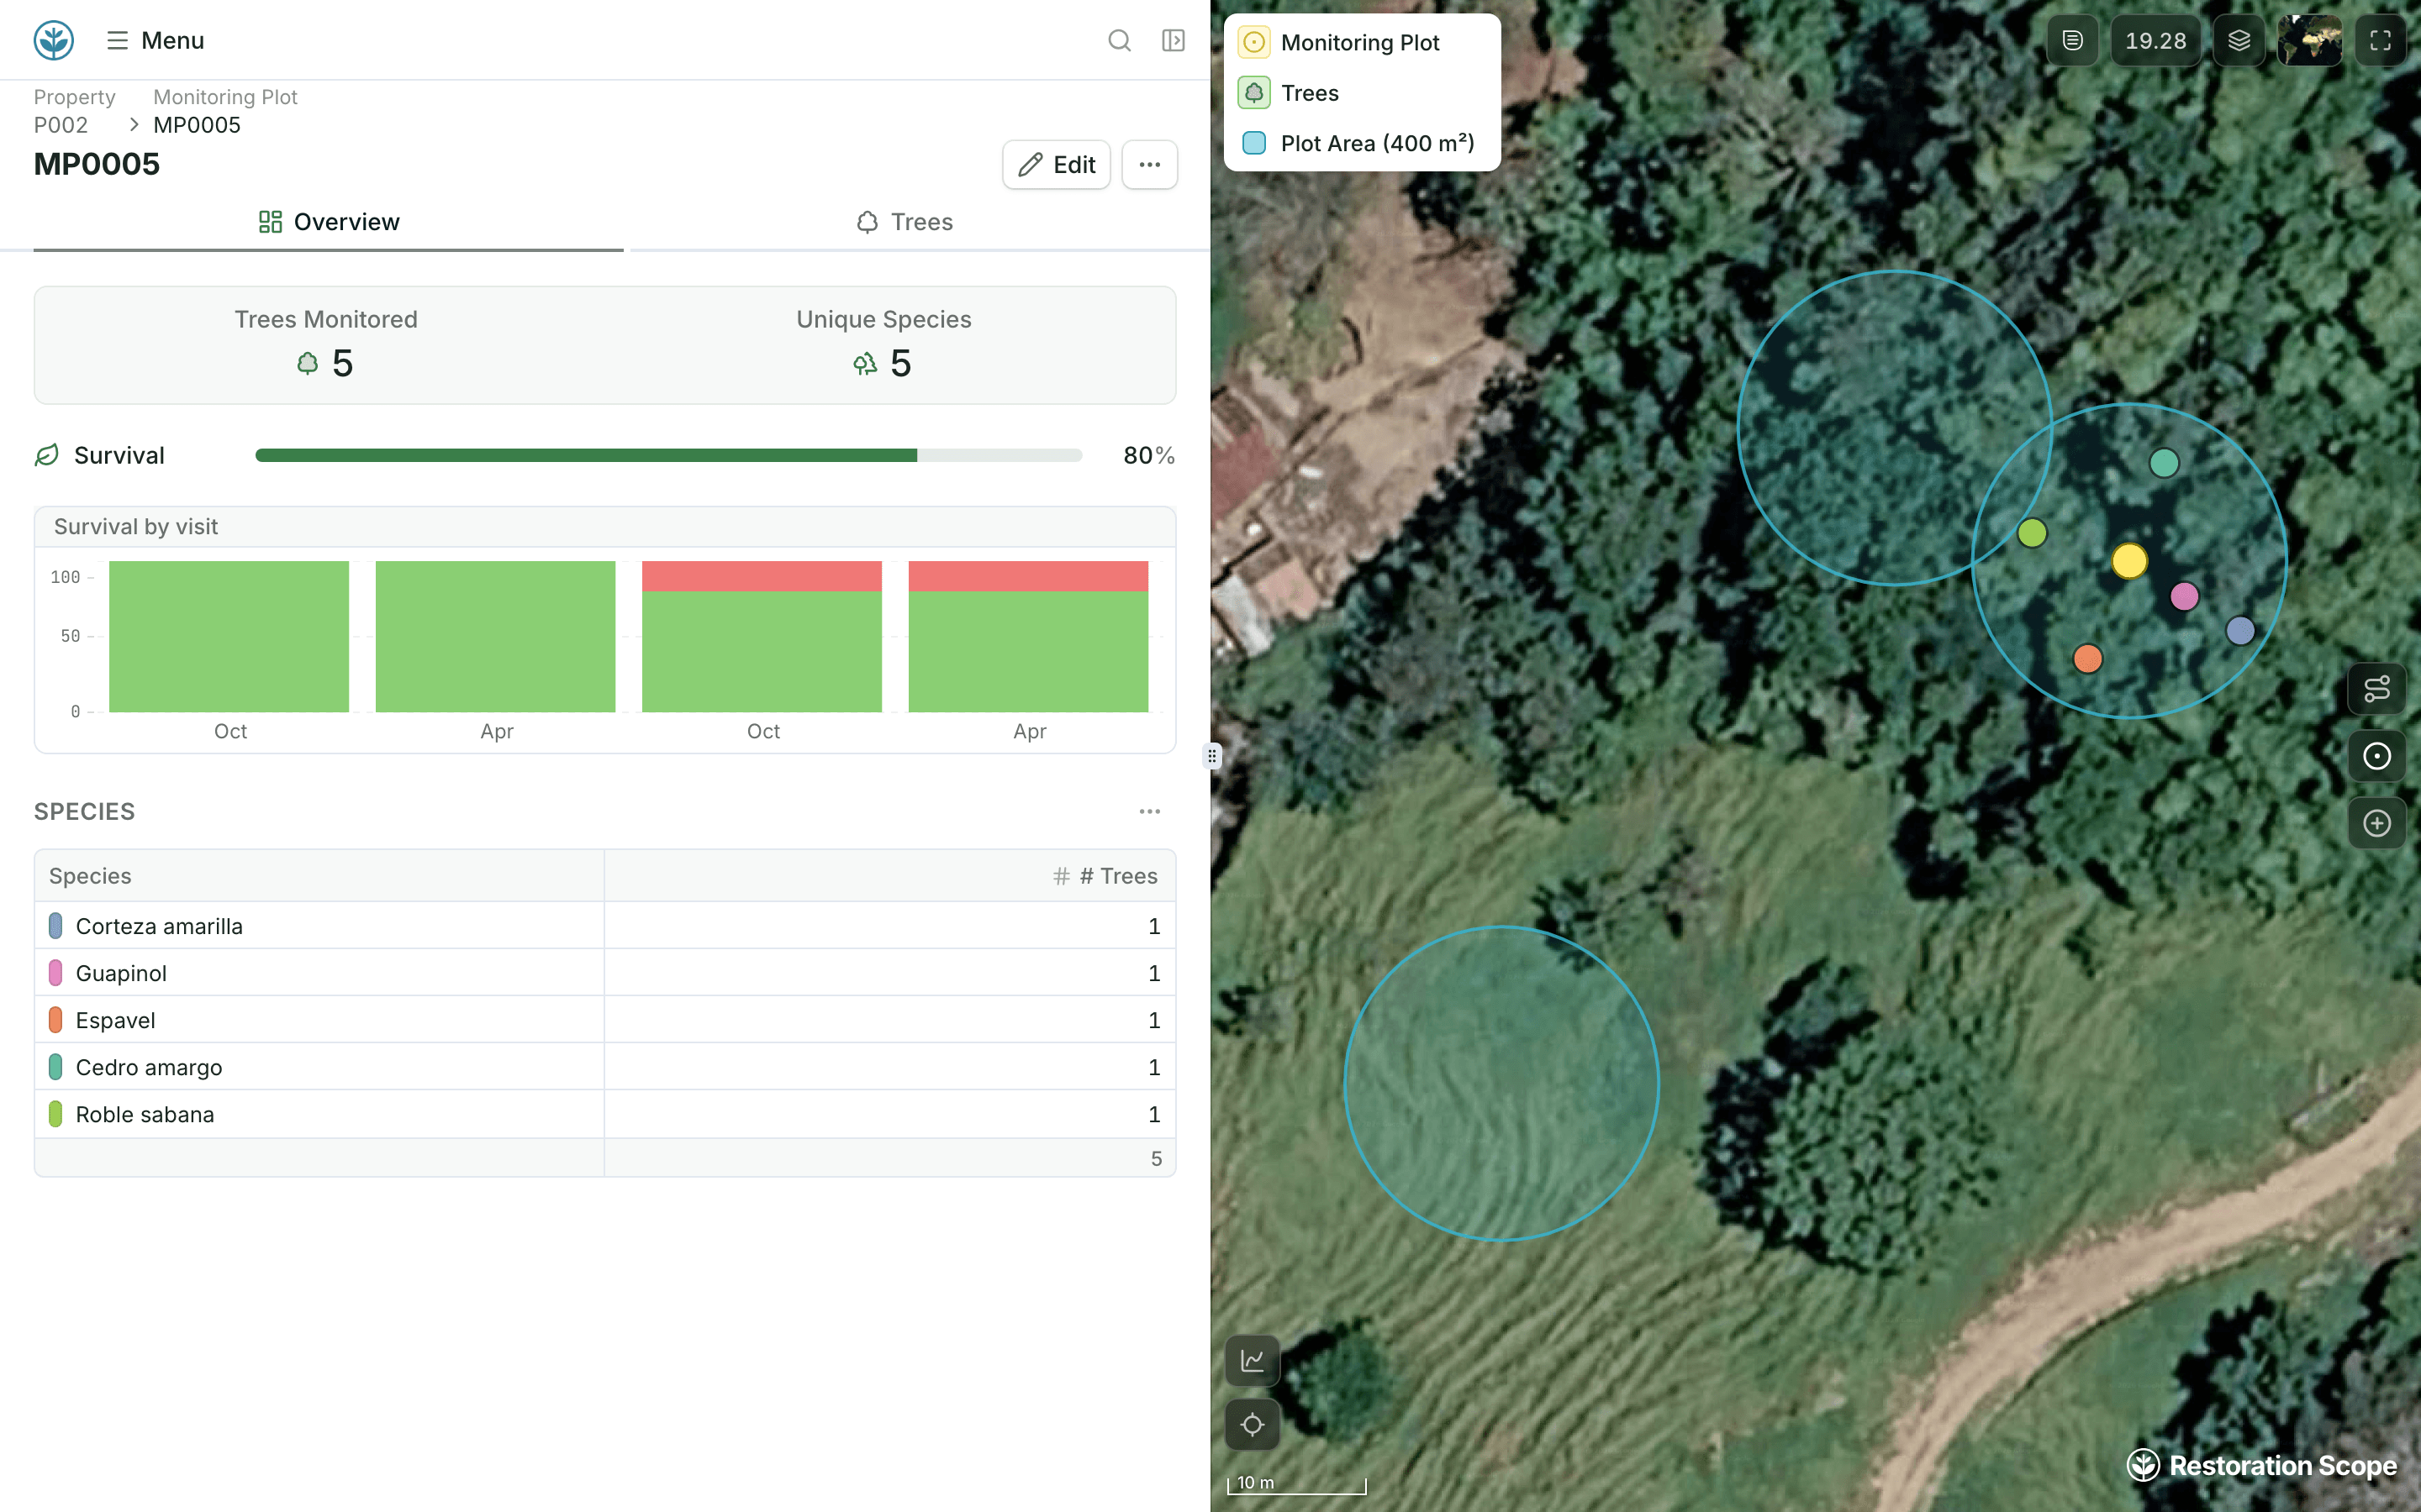Viewport: 2421px width, 1512px height.
Task: Select the first October survival bar
Action: [x=229, y=636]
